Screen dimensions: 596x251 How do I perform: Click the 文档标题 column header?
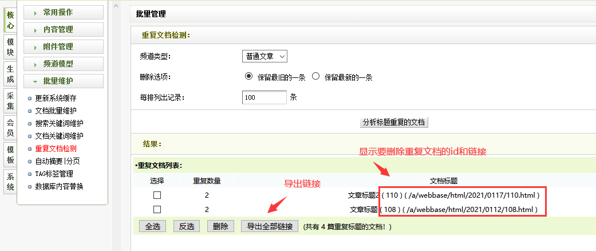point(443,181)
